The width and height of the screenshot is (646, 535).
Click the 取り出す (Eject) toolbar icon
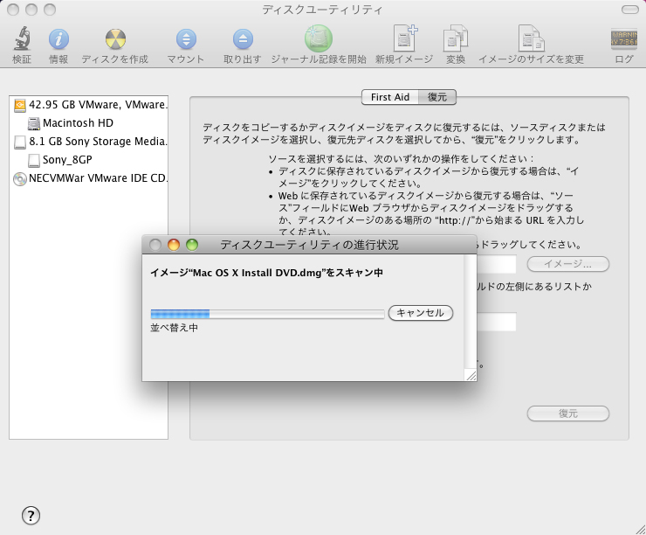[x=243, y=39]
